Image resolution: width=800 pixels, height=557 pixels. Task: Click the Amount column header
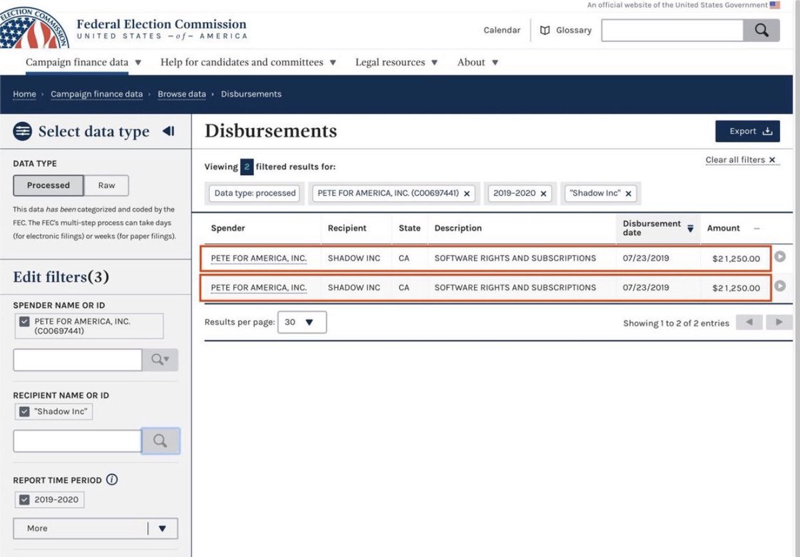point(723,229)
